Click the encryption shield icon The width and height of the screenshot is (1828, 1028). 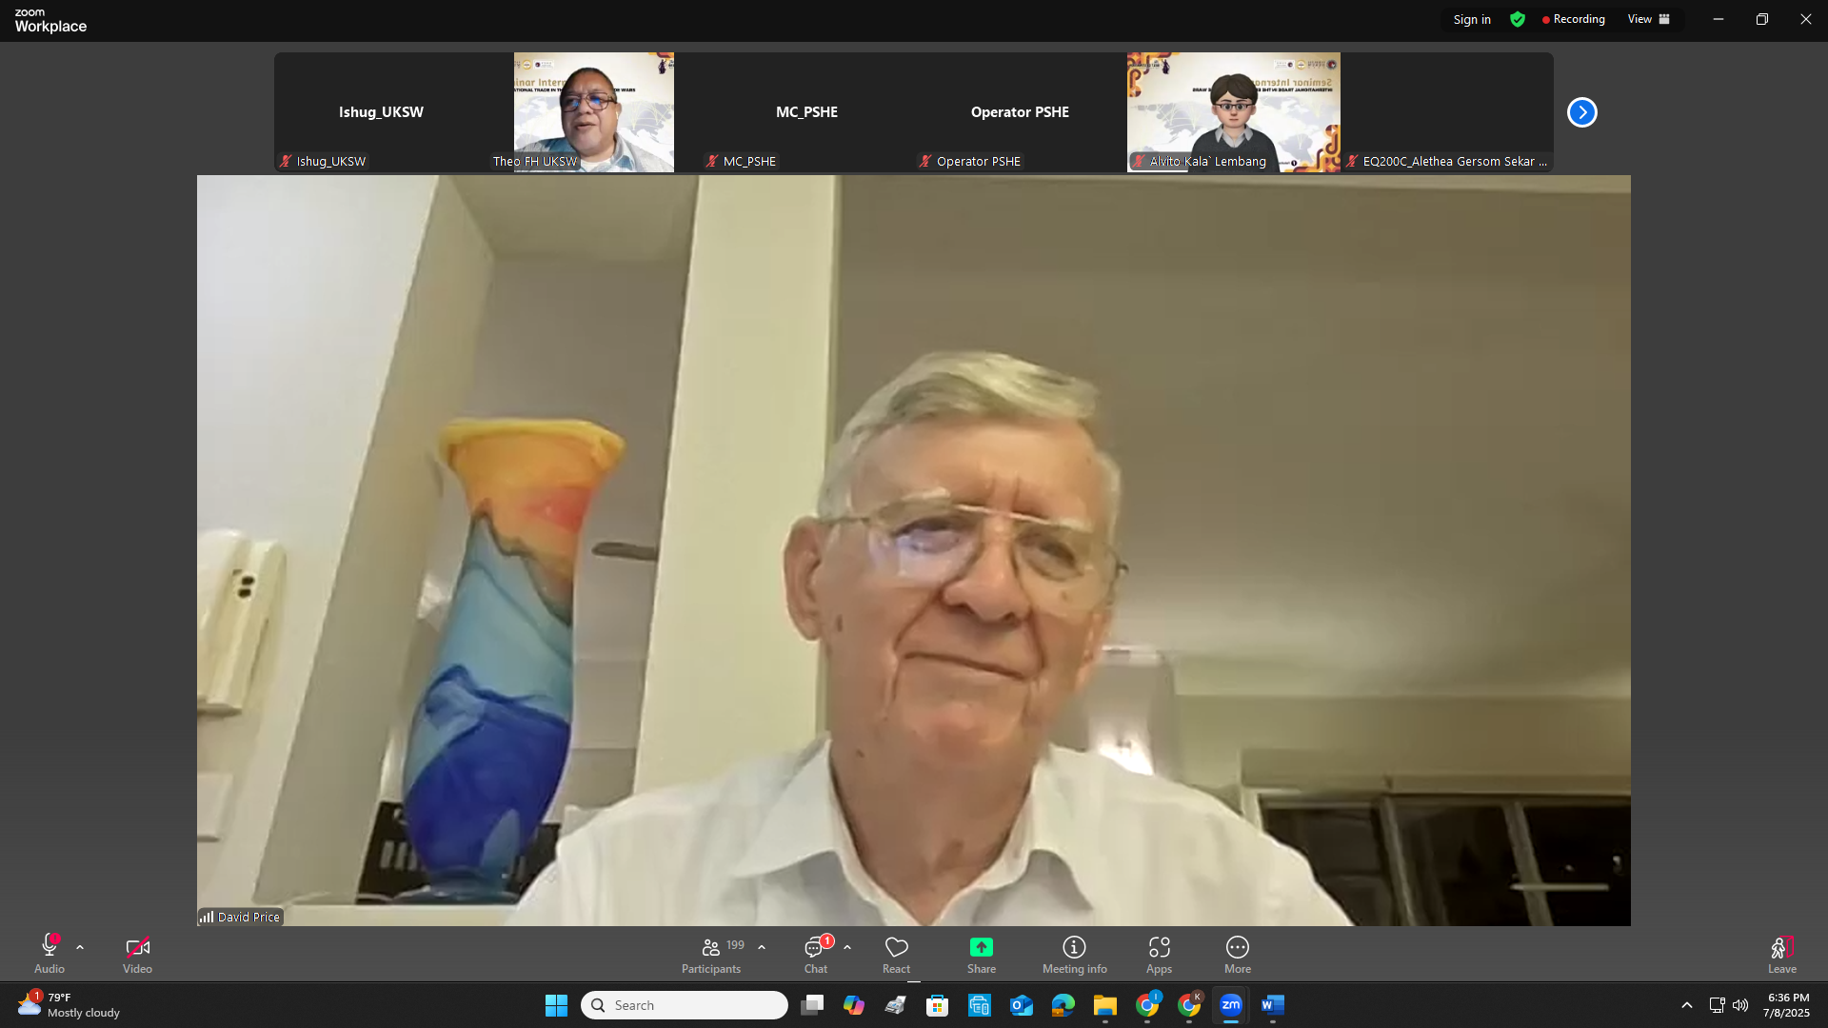[x=1518, y=19]
